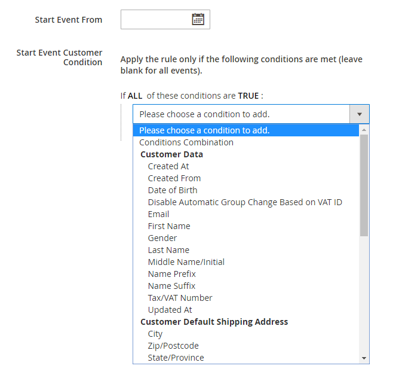Screen dimensions: 399x384
Task: Select Disable Automatic Group Change option
Action: 245,202
